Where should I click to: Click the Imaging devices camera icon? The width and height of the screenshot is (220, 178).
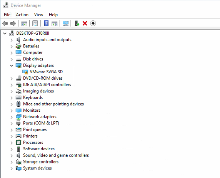pos(18,91)
